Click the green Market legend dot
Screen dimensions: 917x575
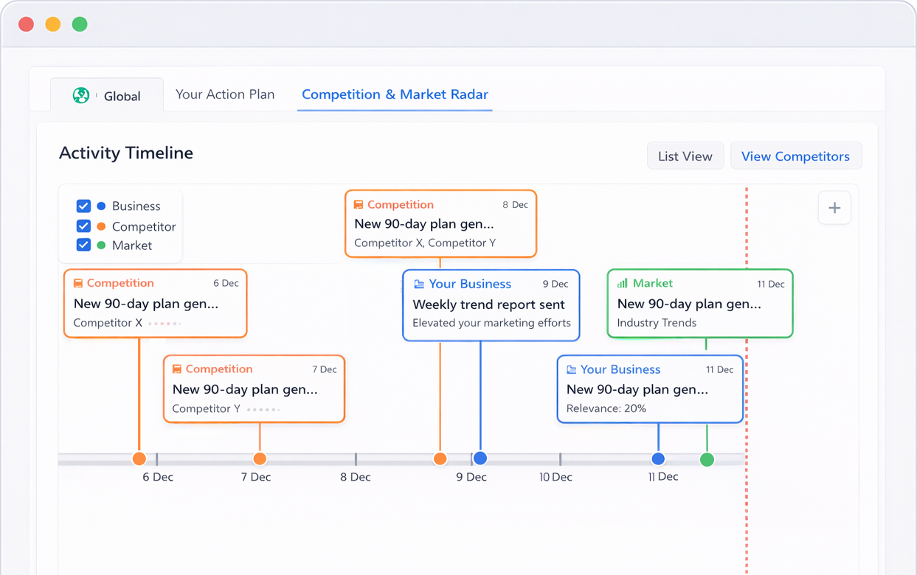point(101,245)
